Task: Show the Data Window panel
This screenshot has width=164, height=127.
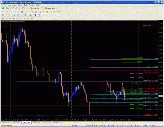Action: tap(16, 8)
